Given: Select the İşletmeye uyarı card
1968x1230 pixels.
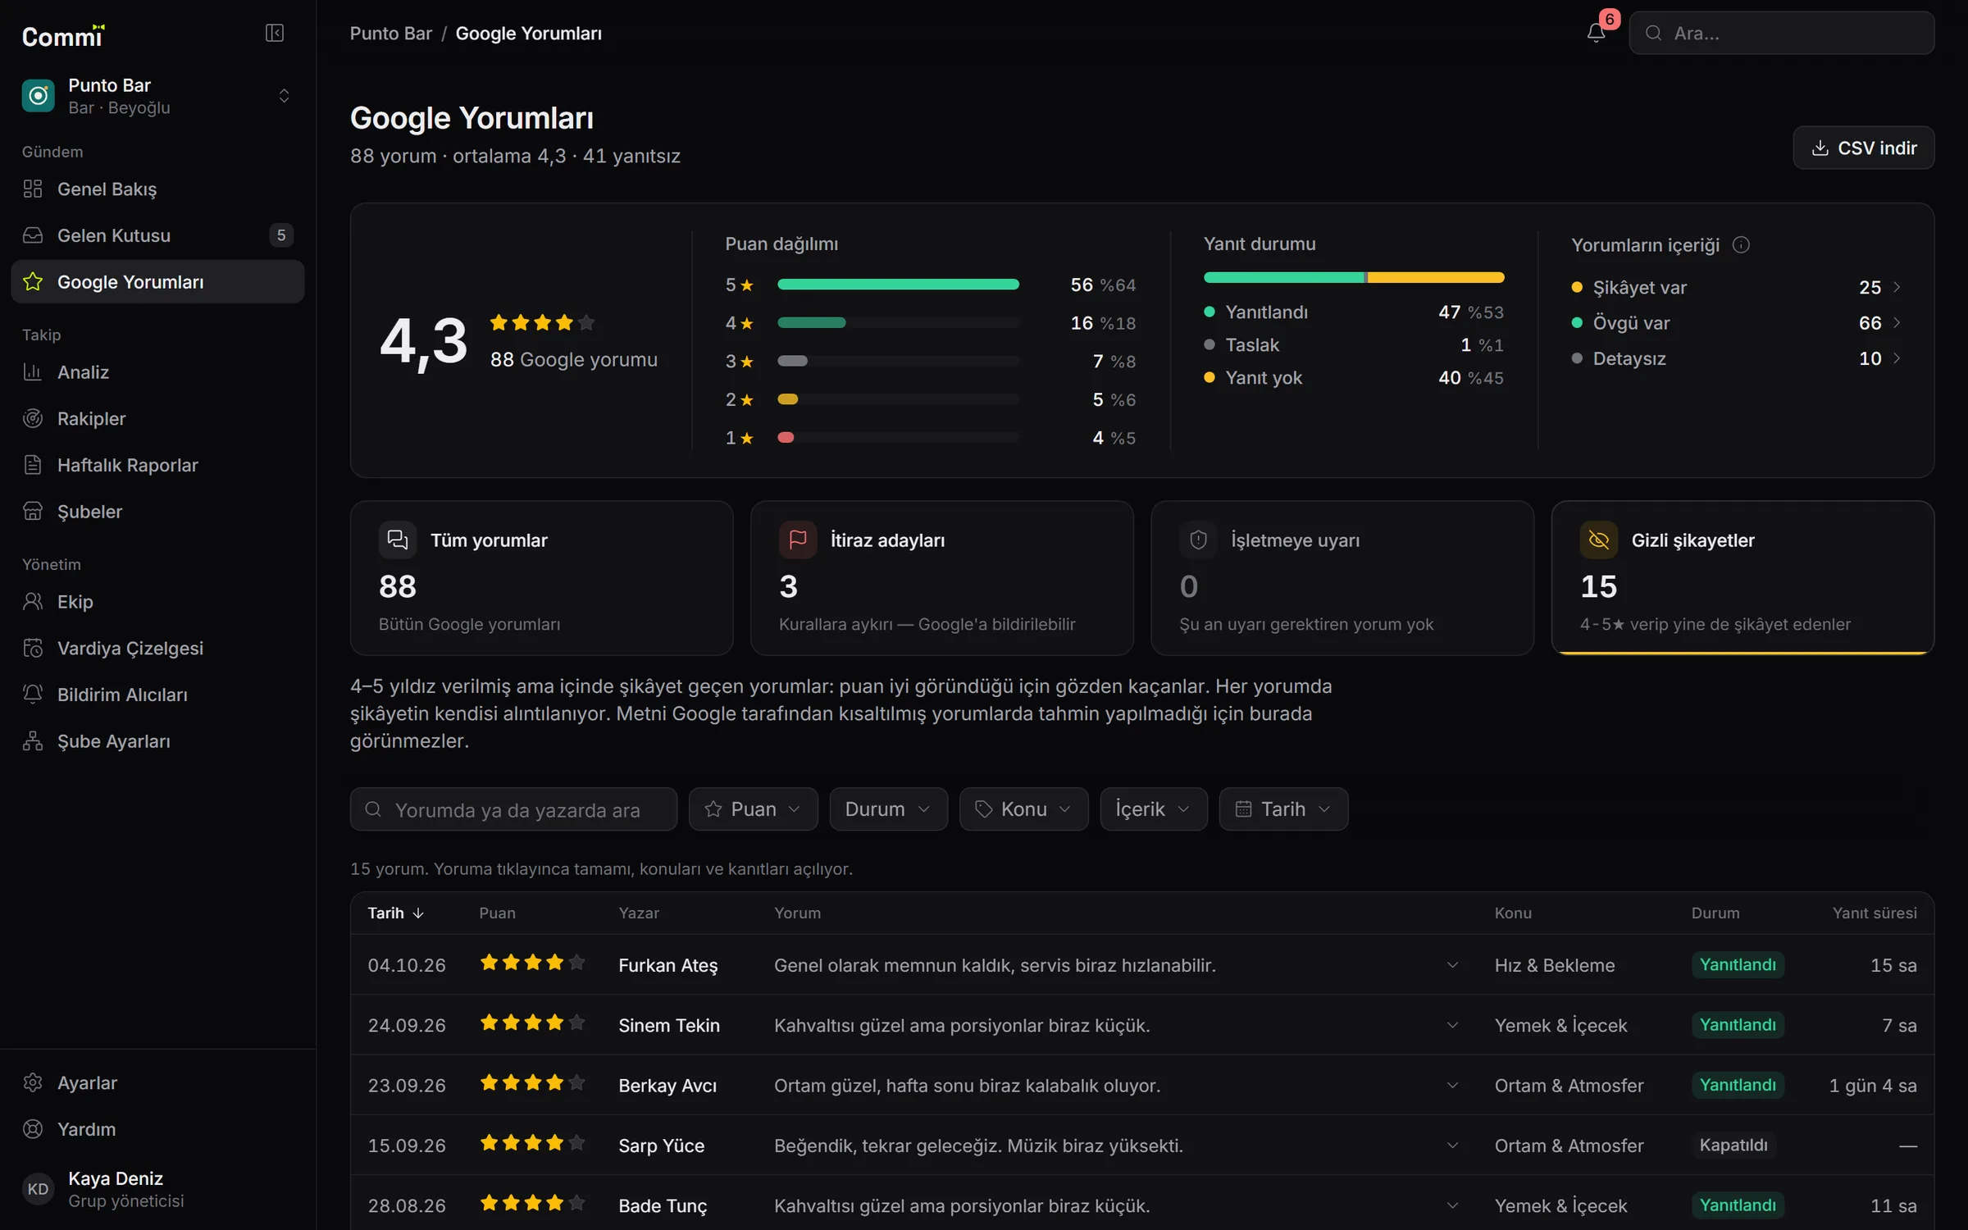Looking at the screenshot, I should [1342, 578].
